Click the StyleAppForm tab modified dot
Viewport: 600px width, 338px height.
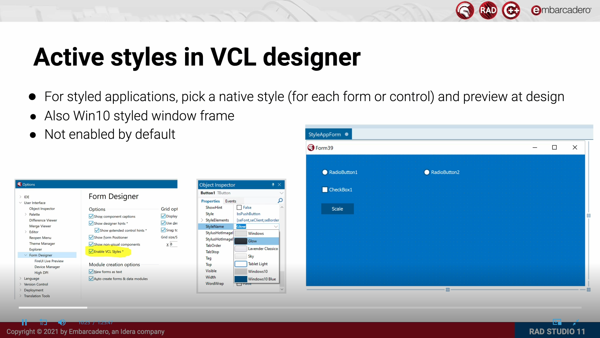[x=346, y=134]
